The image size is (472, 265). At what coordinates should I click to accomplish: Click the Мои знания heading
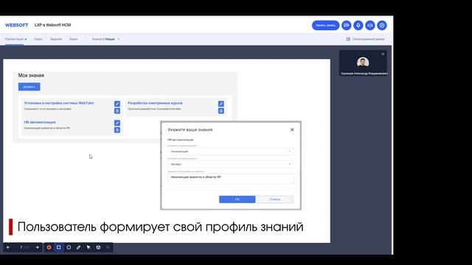tap(31, 75)
